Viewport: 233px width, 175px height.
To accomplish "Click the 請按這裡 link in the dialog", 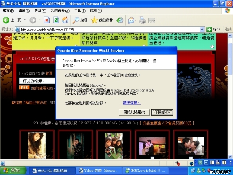I will (x=132, y=103).
